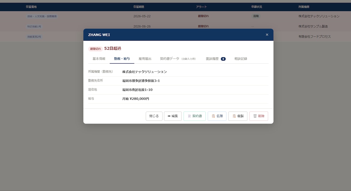Click the アラート column header
Image resolution: width=351 pixels, height=191 pixels.
point(201,7)
